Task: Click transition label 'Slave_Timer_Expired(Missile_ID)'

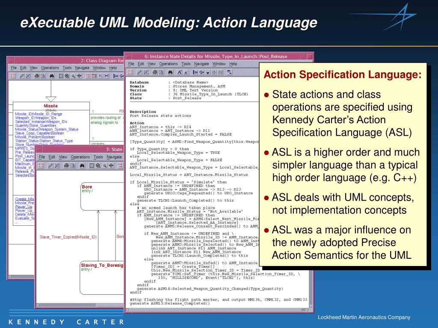Action: (68, 237)
